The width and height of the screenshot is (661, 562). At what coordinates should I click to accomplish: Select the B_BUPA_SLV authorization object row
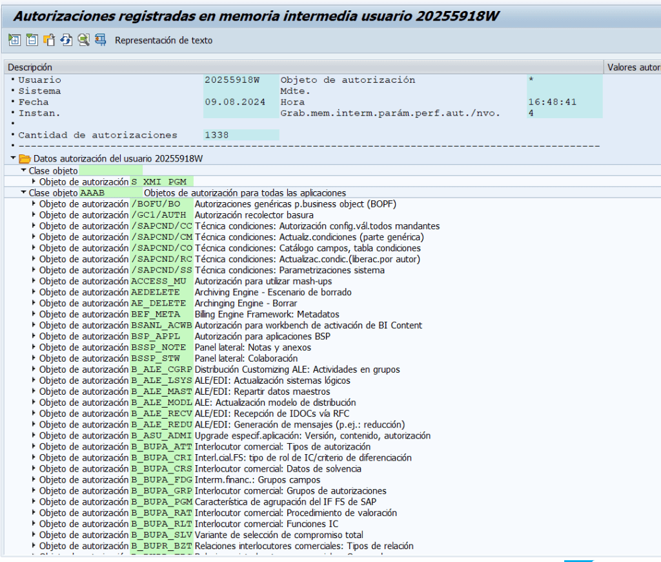(x=161, y=535)
